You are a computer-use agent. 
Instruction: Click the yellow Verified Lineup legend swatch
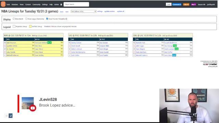click(30, 26)
